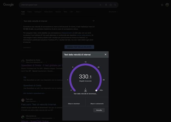
Task: Click the white end knob on the speed gauge
Action: click(x=96, y=90)
